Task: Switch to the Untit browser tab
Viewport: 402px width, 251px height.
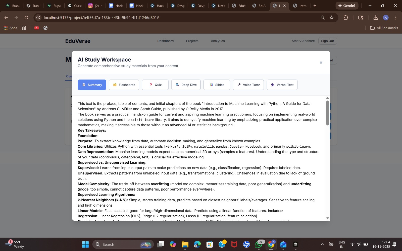Action: coord(218,6)
